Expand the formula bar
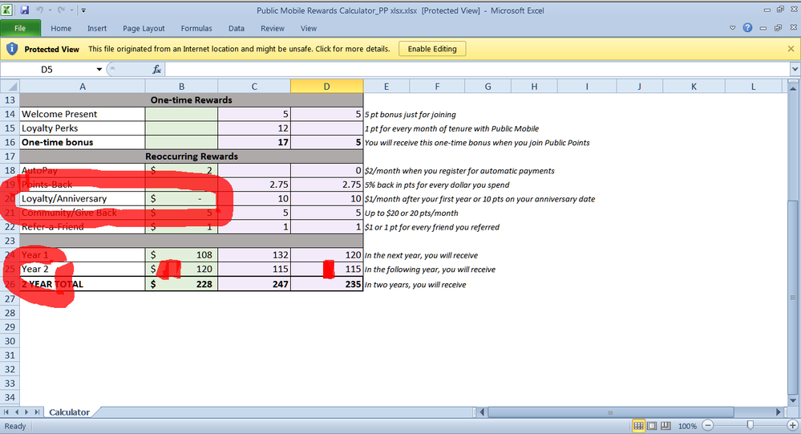Screen dimensions: 801x434 click(x=794, y=70)
